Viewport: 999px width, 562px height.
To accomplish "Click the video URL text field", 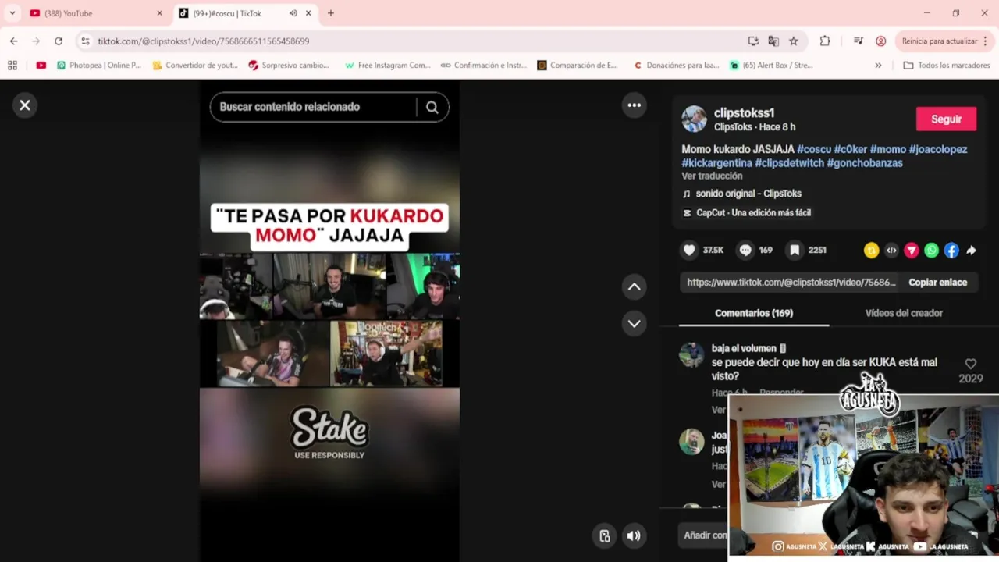I will pyautogui.click(x=791, y=283).
